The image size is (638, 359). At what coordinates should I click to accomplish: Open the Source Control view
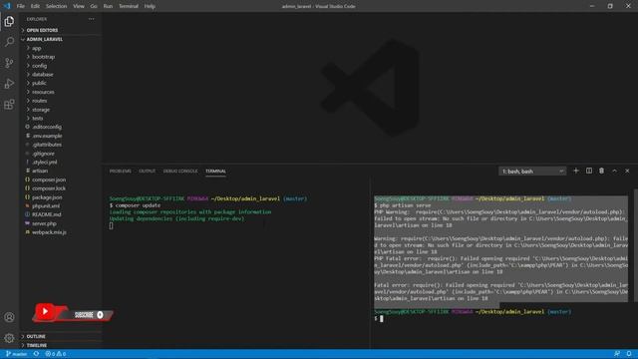pos(9,63)
